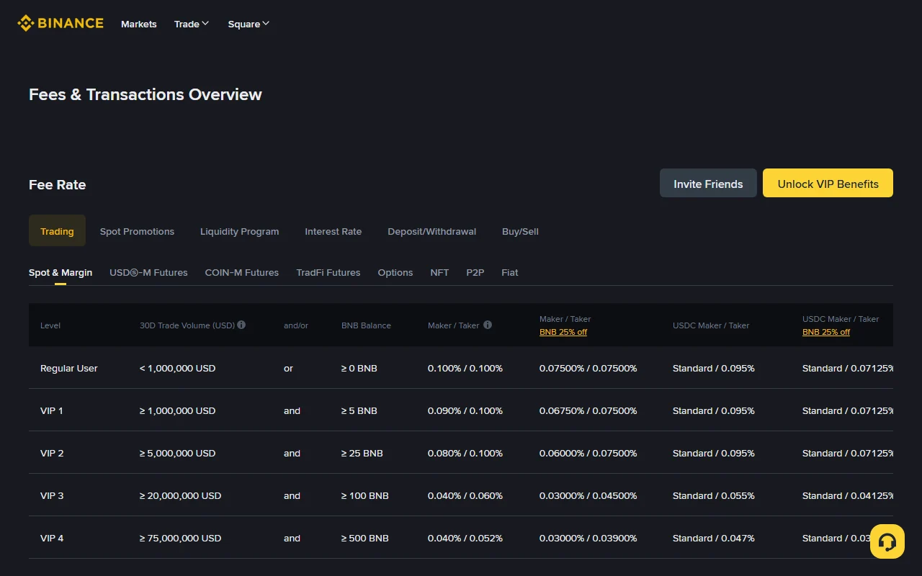Click the '0.080% / 0.100%' fee cell
Viewport: 922px width, 576px height.
click(x=465, y=453)
